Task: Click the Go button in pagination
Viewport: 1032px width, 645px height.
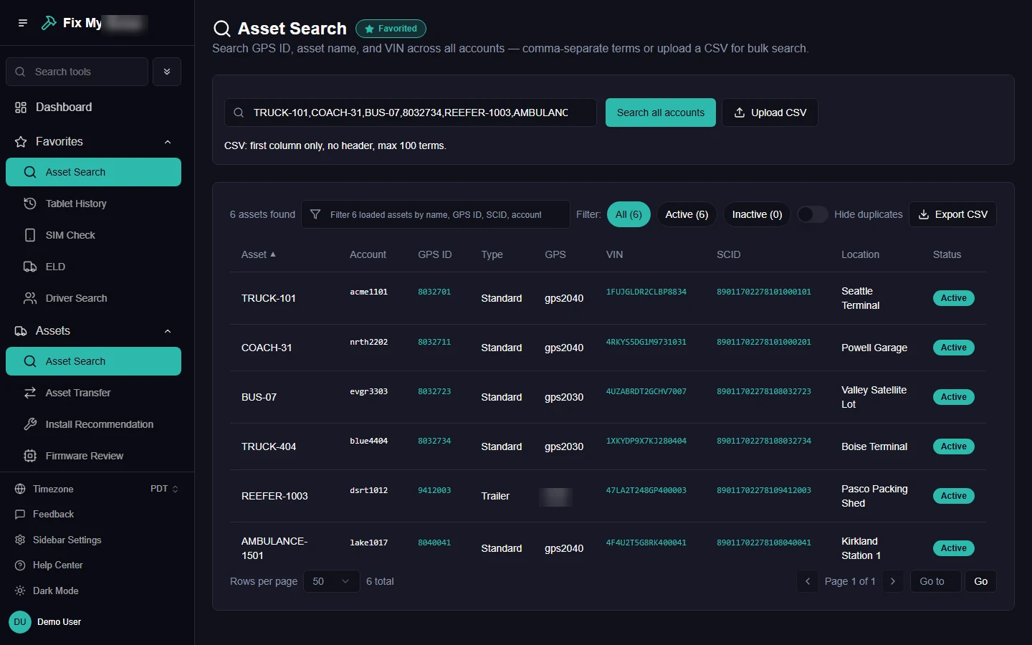Action: coord(980,581)
